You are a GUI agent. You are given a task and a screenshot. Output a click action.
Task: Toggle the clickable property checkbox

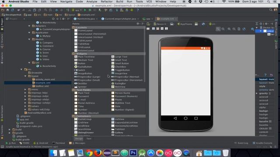270,128
